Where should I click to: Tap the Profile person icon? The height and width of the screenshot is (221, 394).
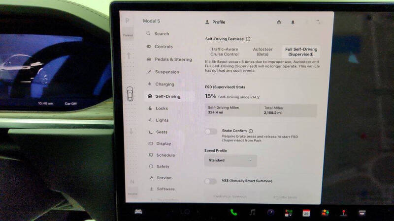coord(207,22)
